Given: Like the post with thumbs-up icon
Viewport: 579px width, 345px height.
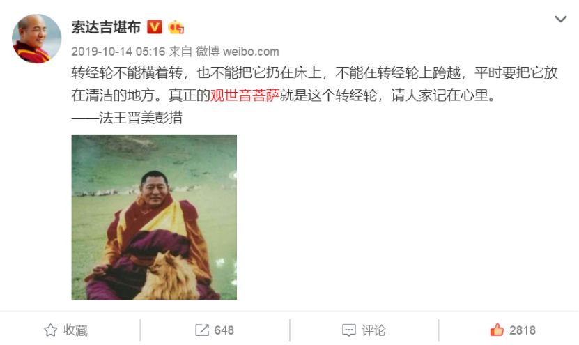Looking at the screenshot, I should [497, 330].
